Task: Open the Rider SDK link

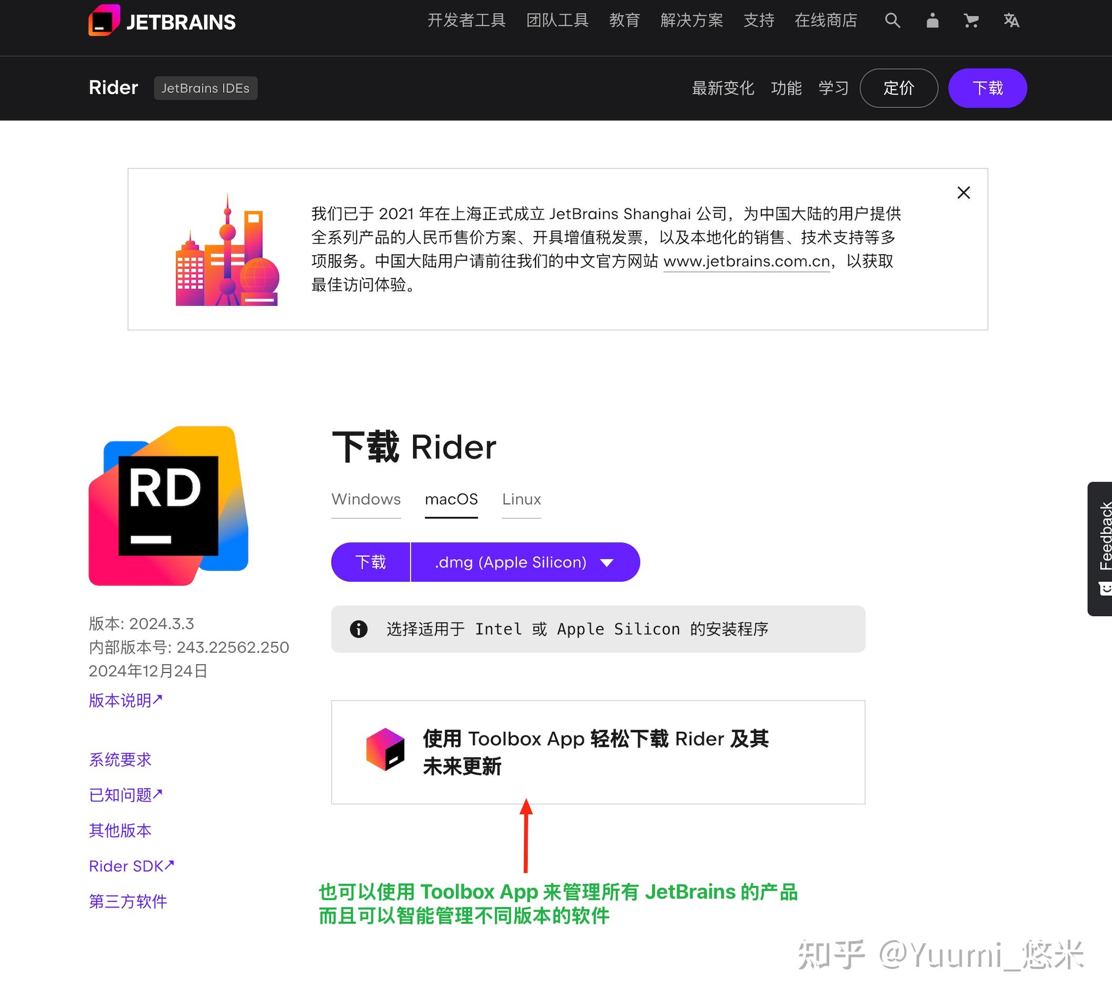Action: (130, 865)
